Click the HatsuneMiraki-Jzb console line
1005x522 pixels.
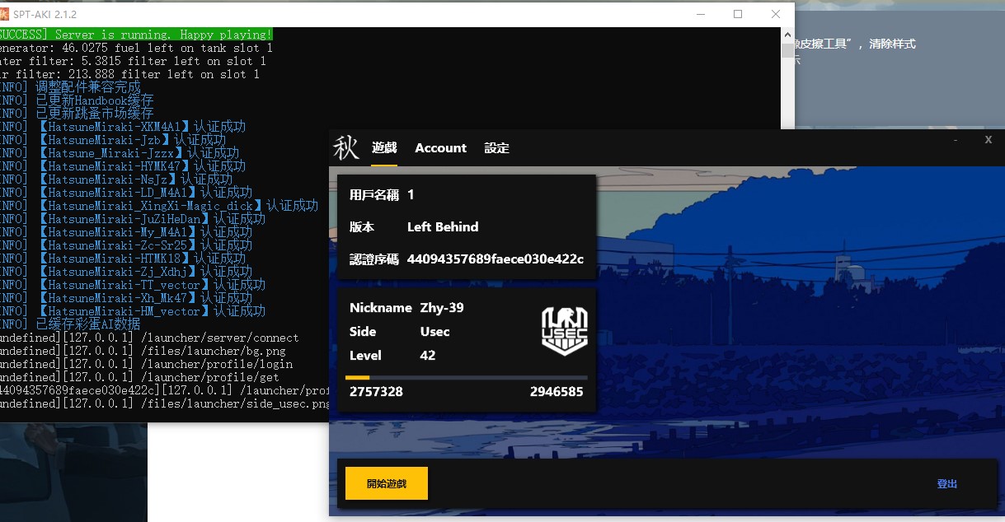point(113,140)
